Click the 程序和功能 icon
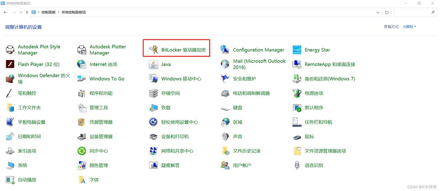Image resolution: width=440 pixels, height=191 pixels. click(82, 93)
